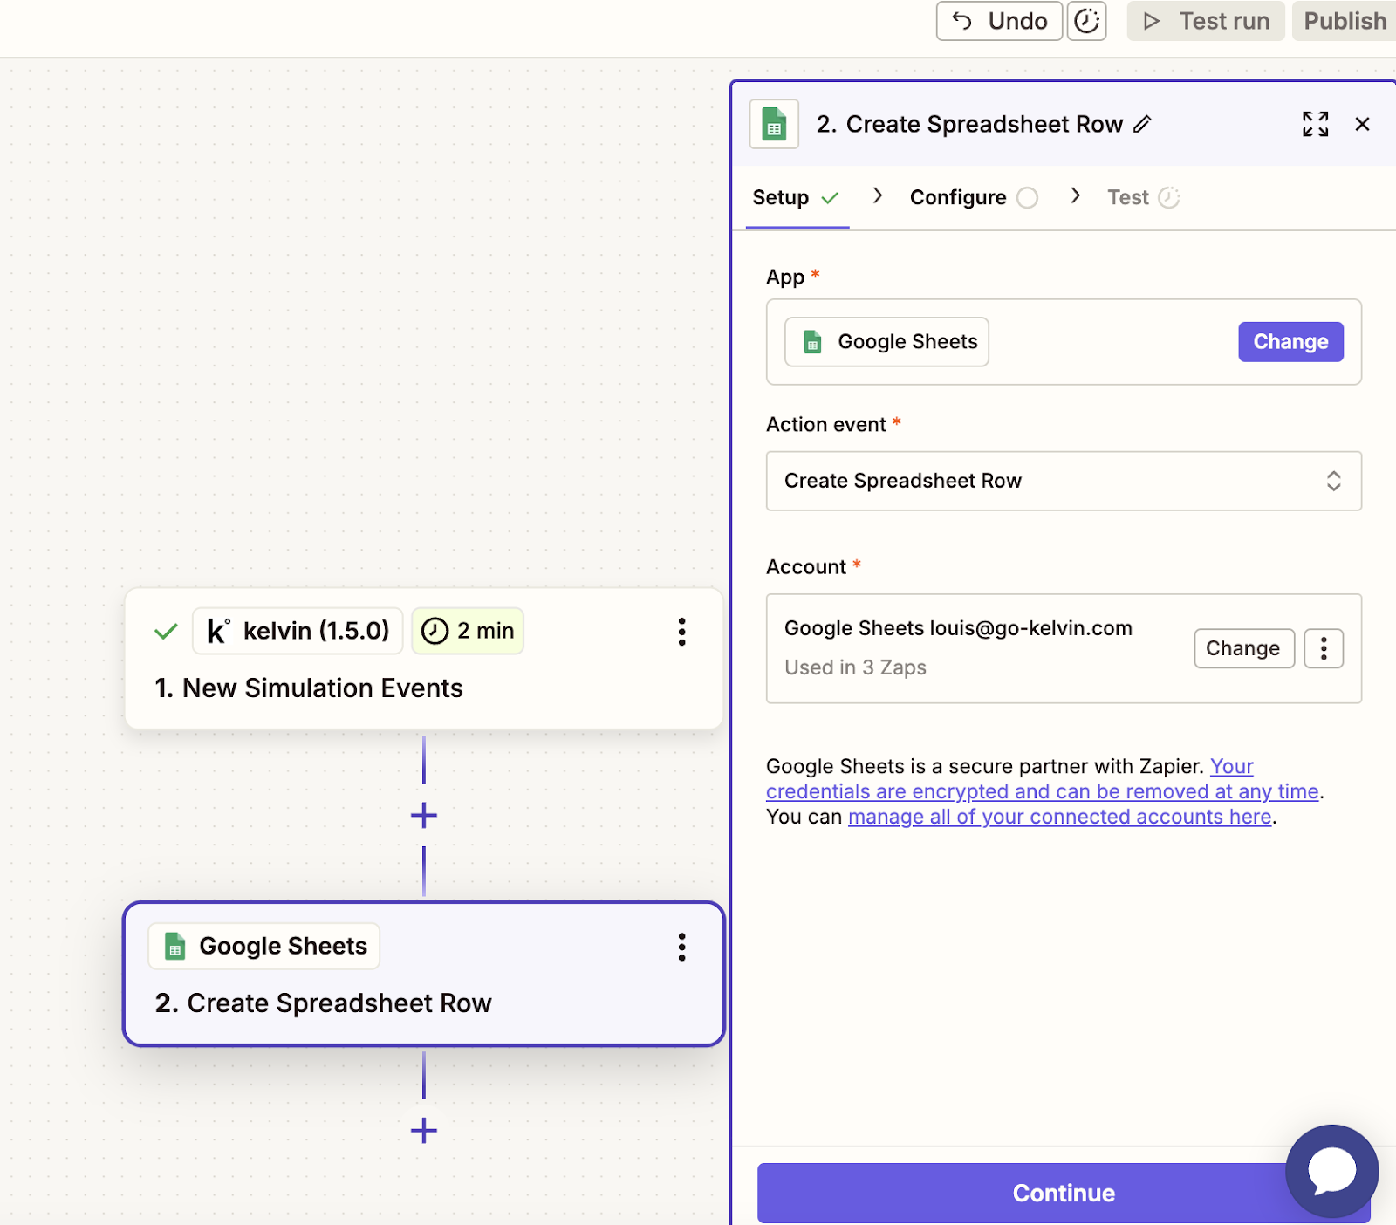Publish the Zap
The image size is (1396, 1225).
(1345, 21)
